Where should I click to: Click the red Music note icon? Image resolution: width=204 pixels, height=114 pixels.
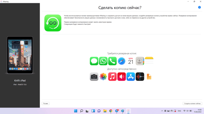pos(112,77)
